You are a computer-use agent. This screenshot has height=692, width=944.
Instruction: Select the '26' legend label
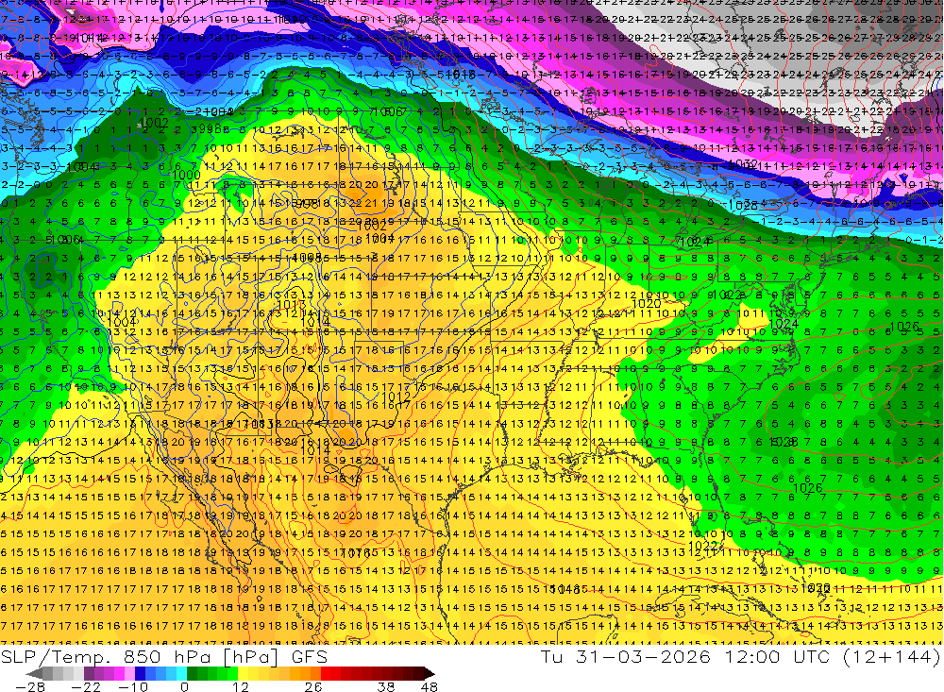coord(313,686)
